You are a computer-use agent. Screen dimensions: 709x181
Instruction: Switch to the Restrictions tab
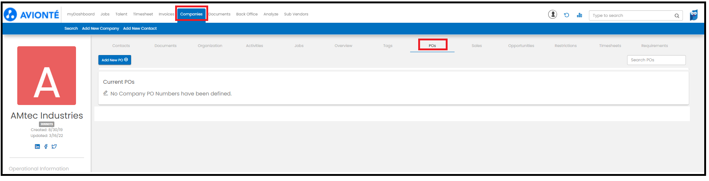[x=565, y=46]
